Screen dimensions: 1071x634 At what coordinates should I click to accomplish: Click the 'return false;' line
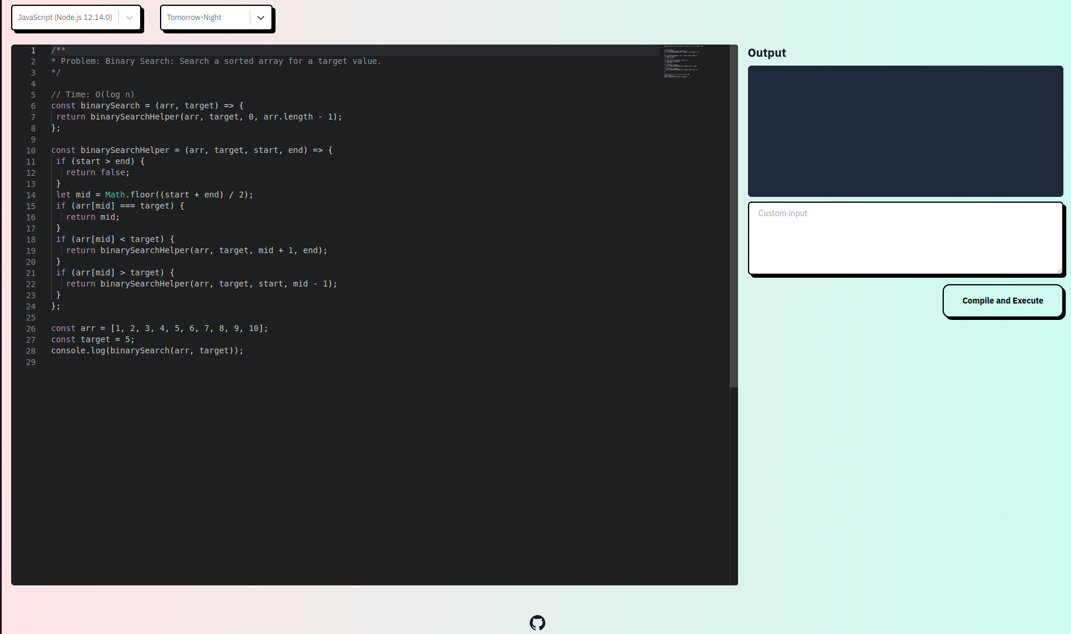[98, 172]
